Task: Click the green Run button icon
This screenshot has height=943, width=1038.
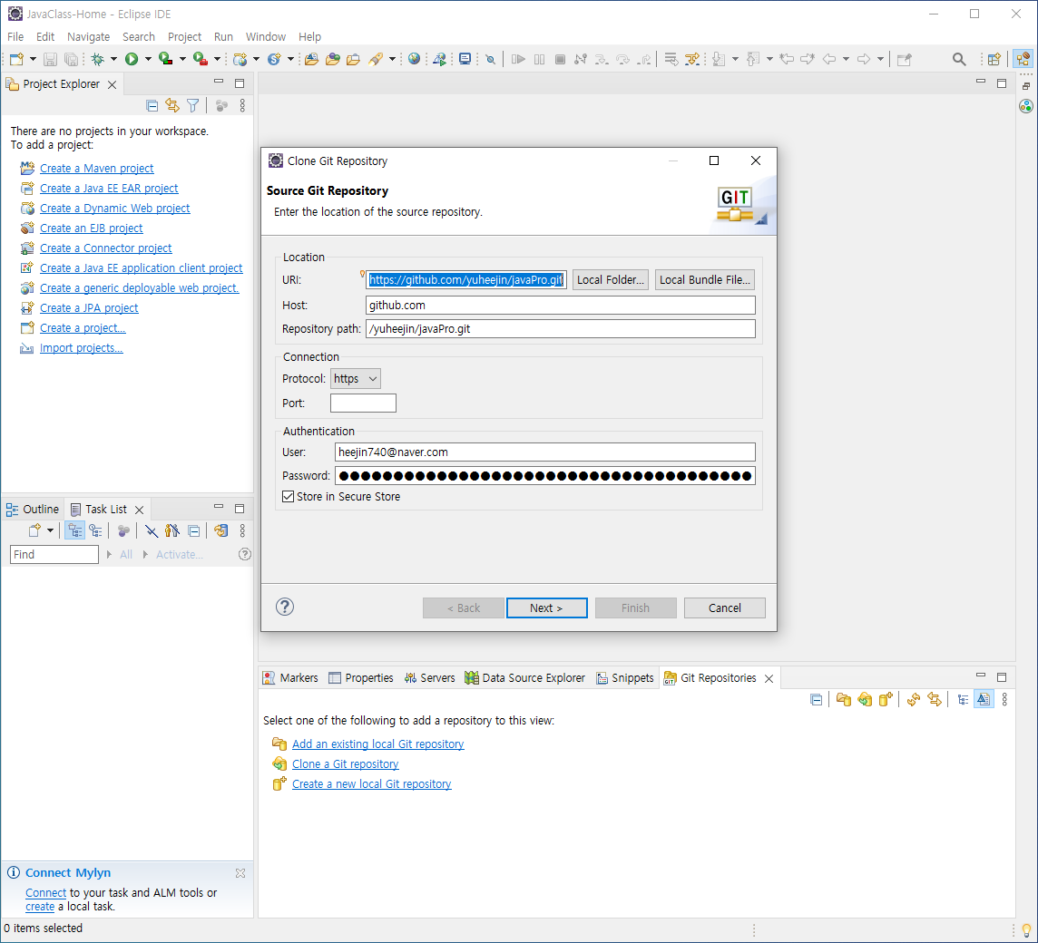Action: point(132,60)
